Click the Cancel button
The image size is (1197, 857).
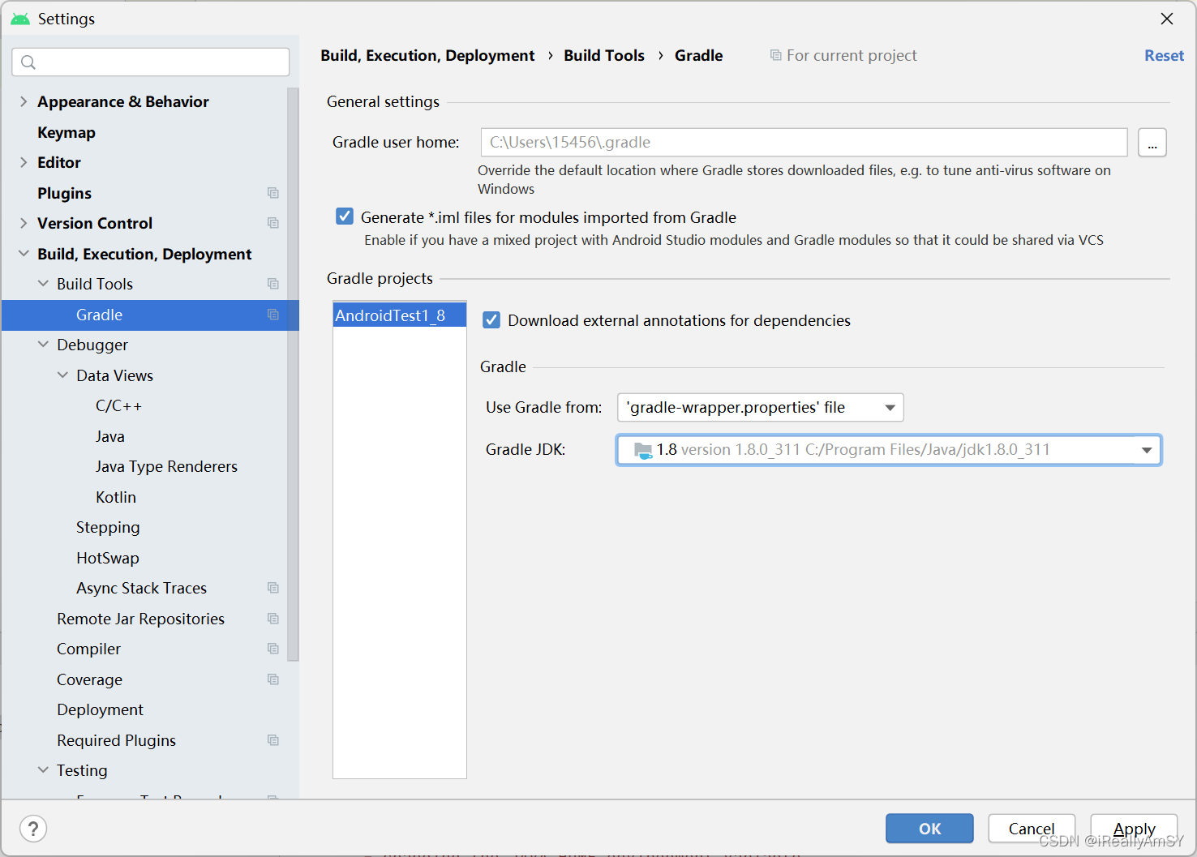click(1032, 829)
